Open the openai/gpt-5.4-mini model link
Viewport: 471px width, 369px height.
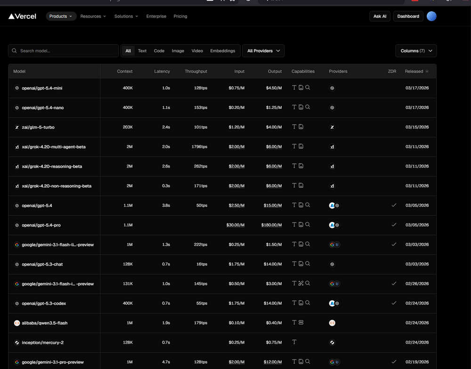coord(42,88)
